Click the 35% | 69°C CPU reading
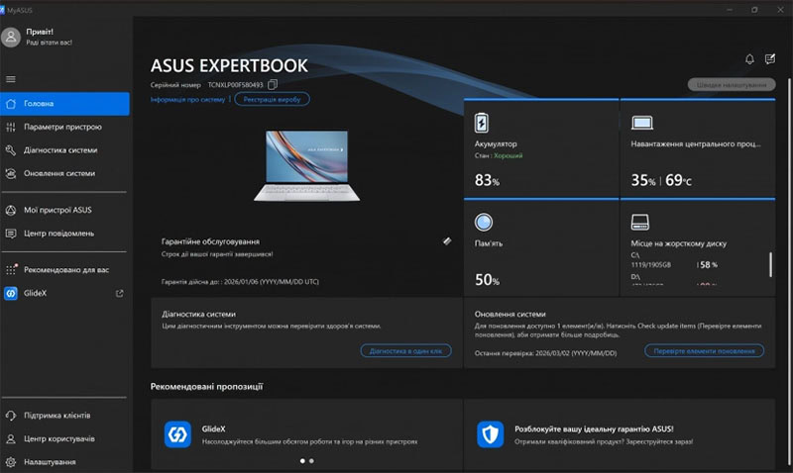This screenshot has height=473, width=793. click(x=661, y=180)
